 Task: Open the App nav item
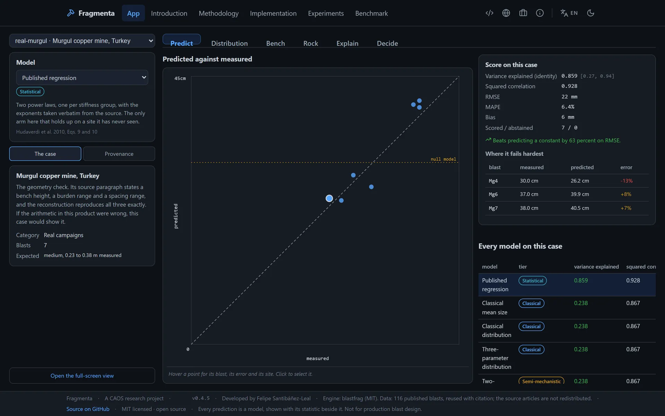coord(133,13)
